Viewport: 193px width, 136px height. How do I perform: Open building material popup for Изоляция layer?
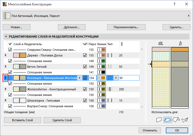click(x=80, y=78)
